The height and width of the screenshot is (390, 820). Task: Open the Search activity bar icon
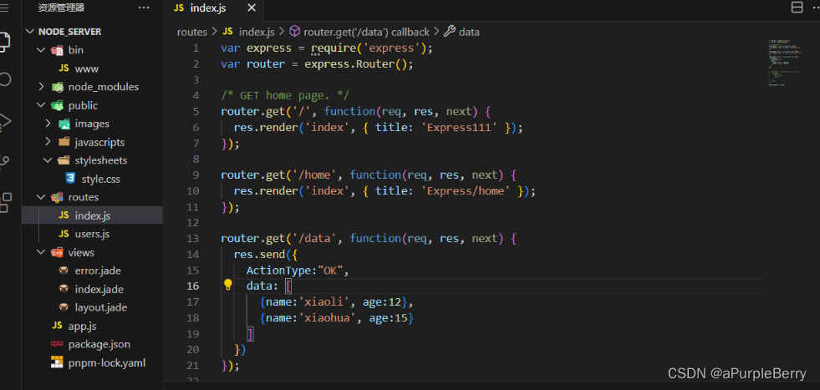(4, 79)
